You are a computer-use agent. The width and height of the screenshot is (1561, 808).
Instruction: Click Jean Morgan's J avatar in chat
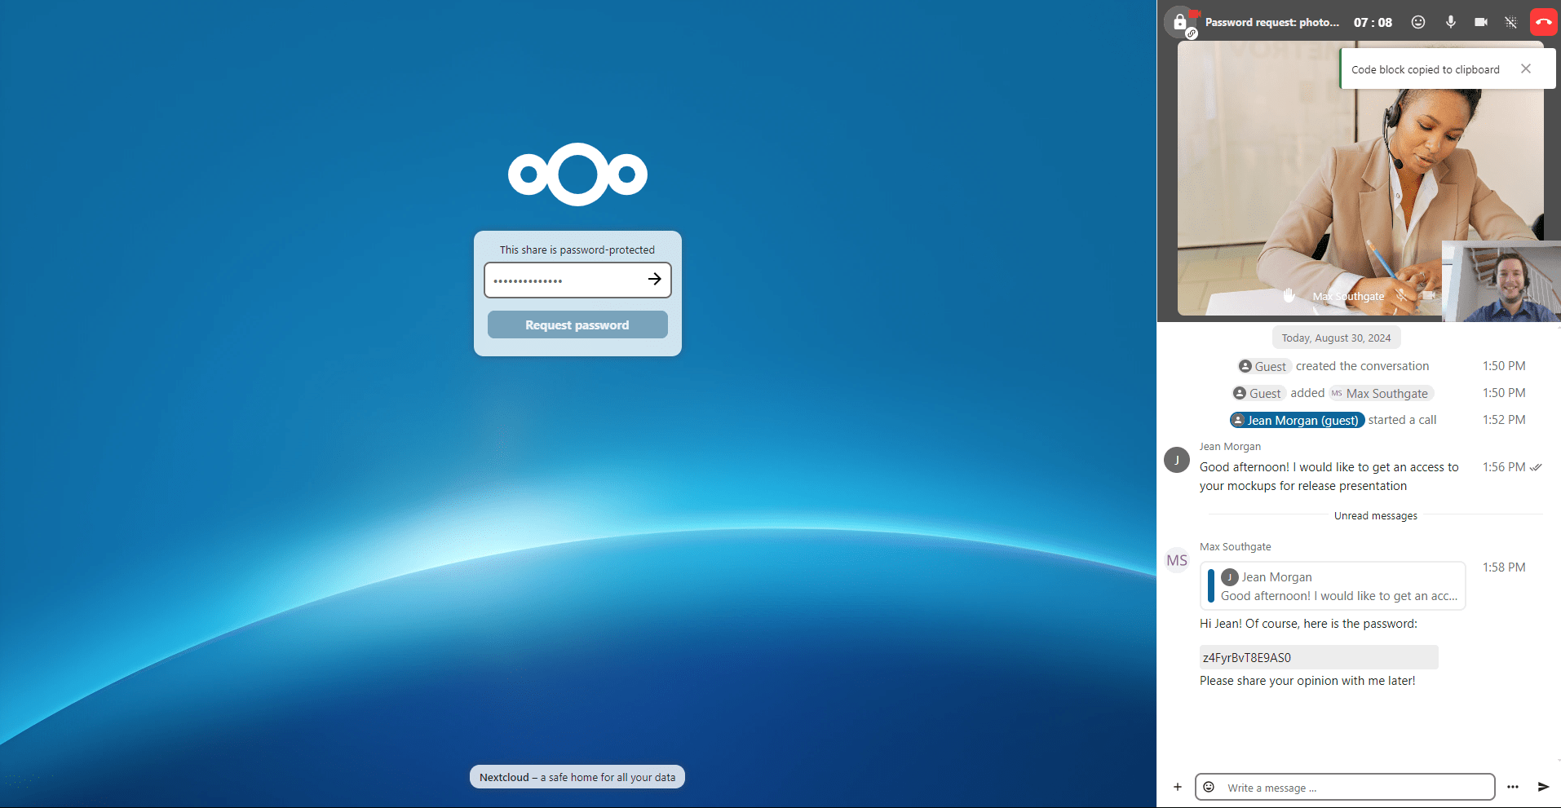[1177, 460]
